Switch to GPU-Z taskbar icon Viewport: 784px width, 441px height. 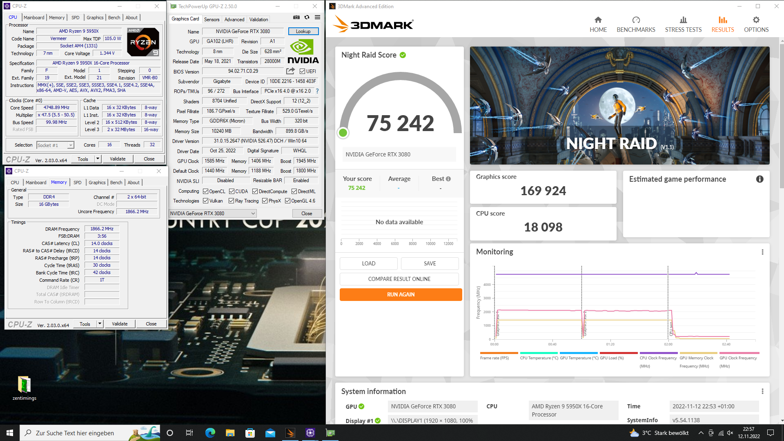330,433
